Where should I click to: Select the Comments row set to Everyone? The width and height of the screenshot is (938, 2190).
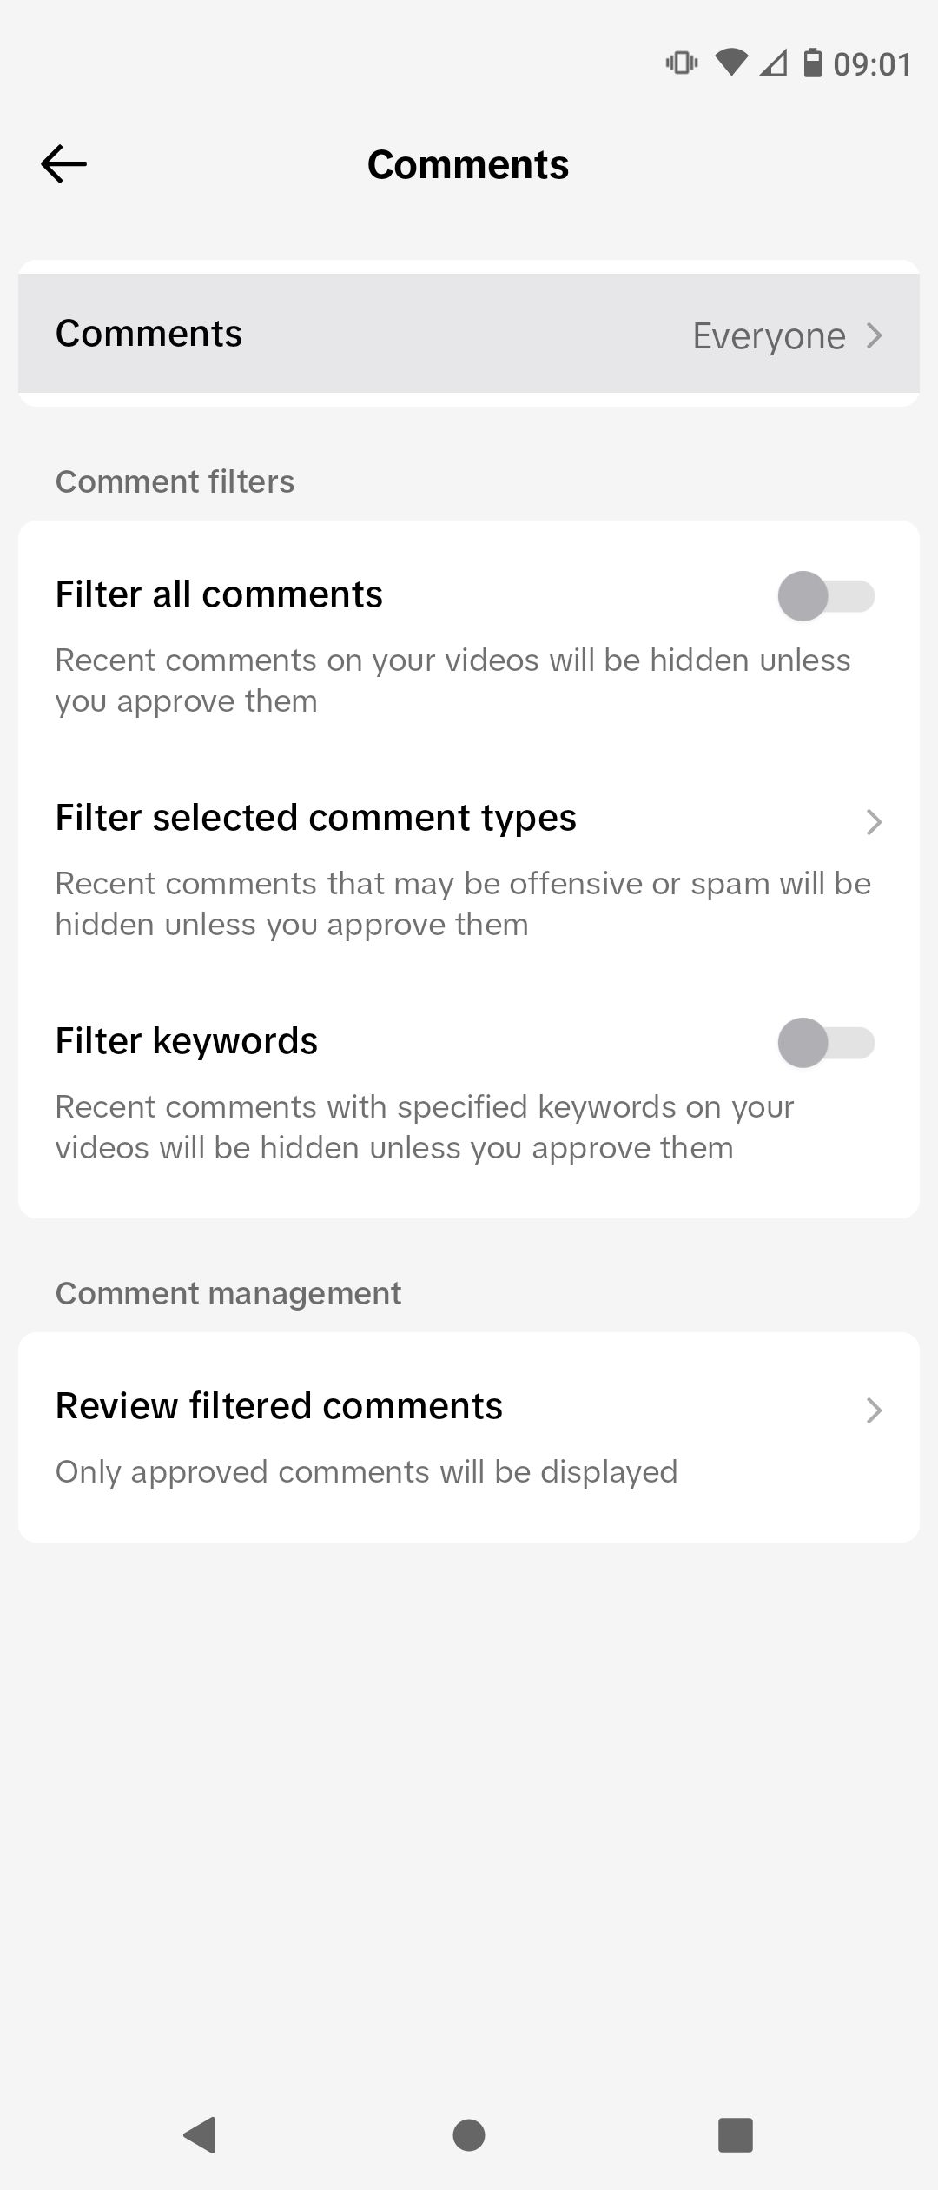(469, 333)
